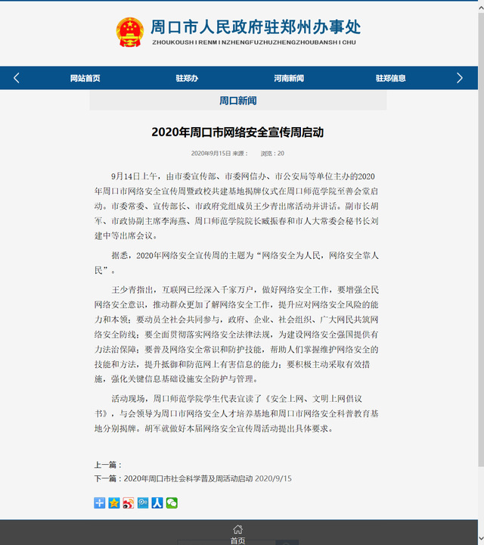Viewport: 484px width, 545px height.
Task: Click the view count 浏览：20
Action: click(272, 153)
